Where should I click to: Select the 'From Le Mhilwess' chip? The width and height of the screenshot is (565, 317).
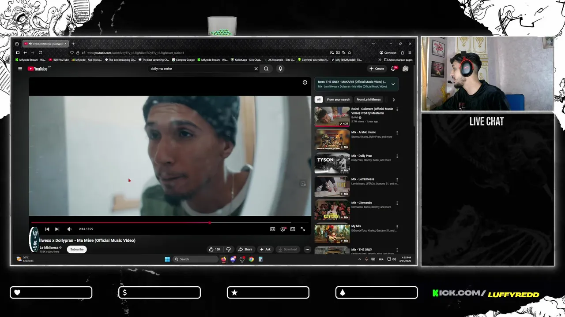369,100
